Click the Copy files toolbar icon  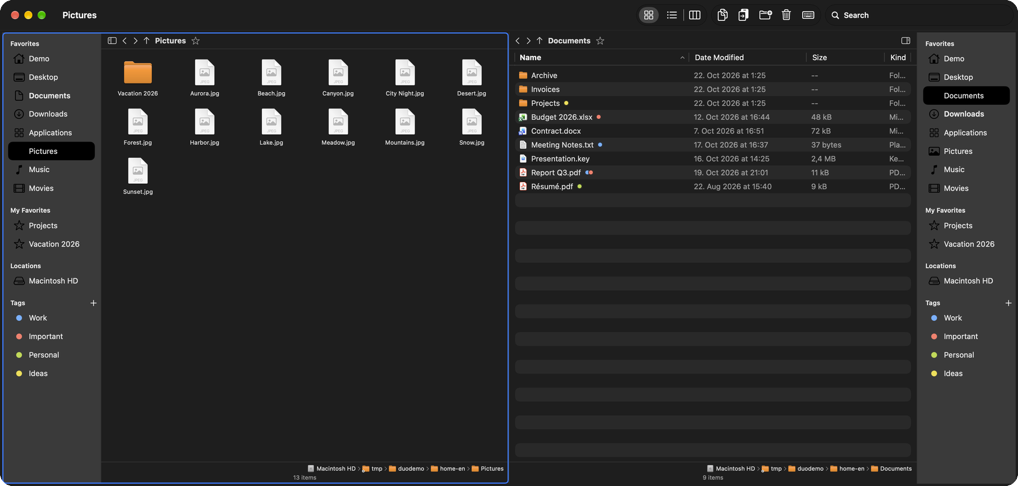click(722, 15)
